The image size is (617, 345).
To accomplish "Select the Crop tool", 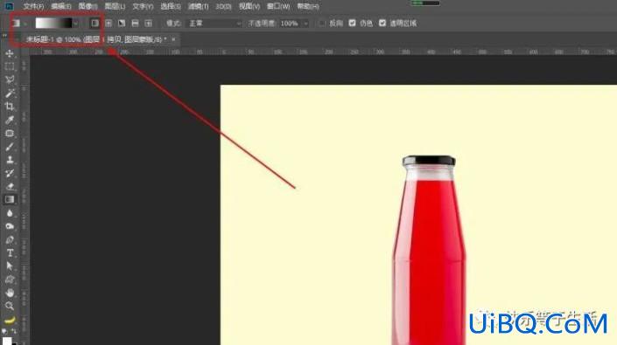I will (10, 107).
